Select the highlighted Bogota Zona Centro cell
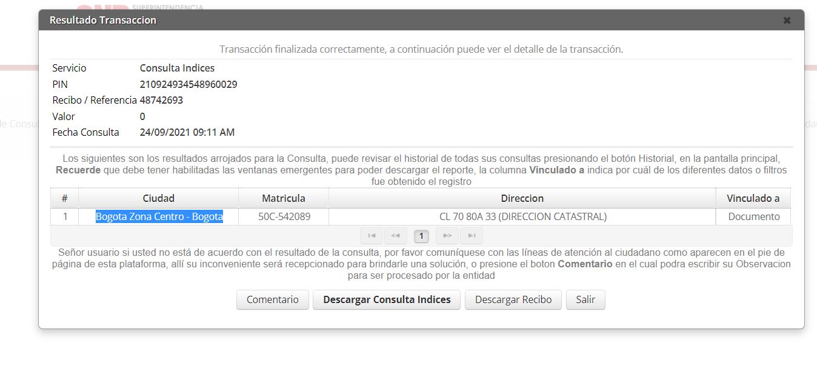The image size is (817, 374). 159,216
